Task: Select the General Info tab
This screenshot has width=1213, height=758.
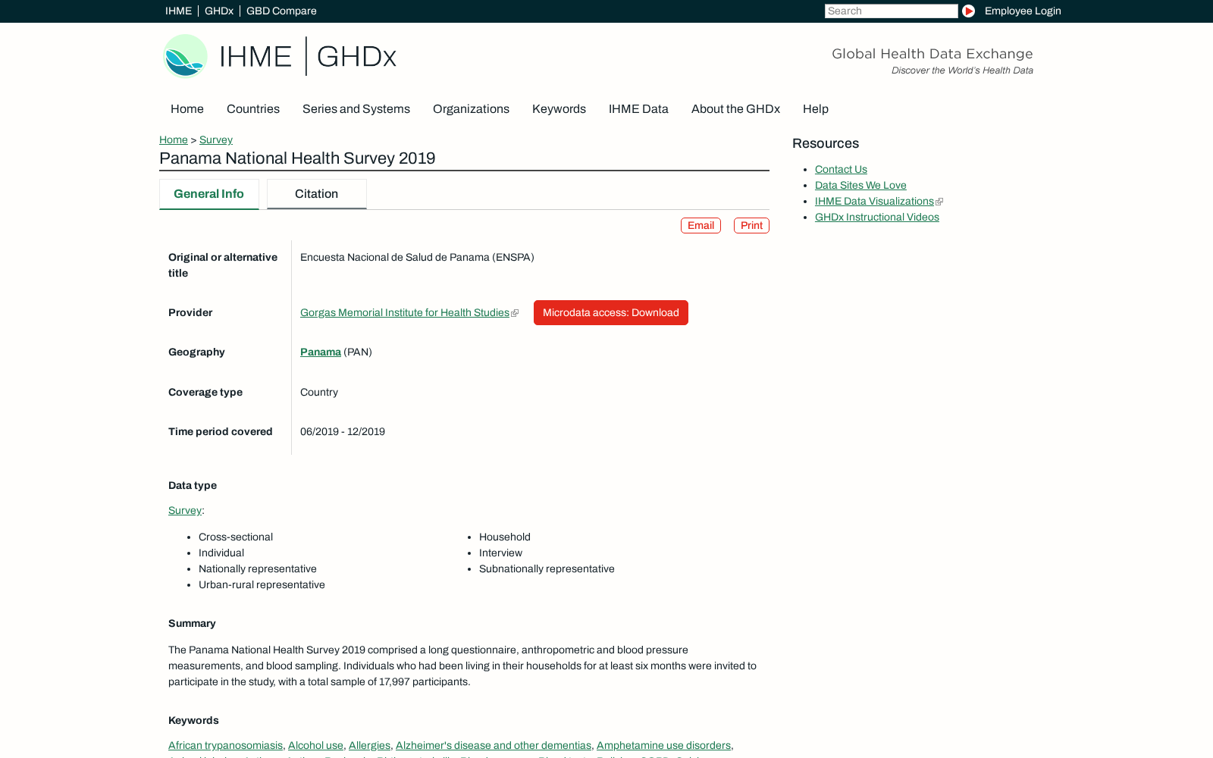Action: point(208,194)
